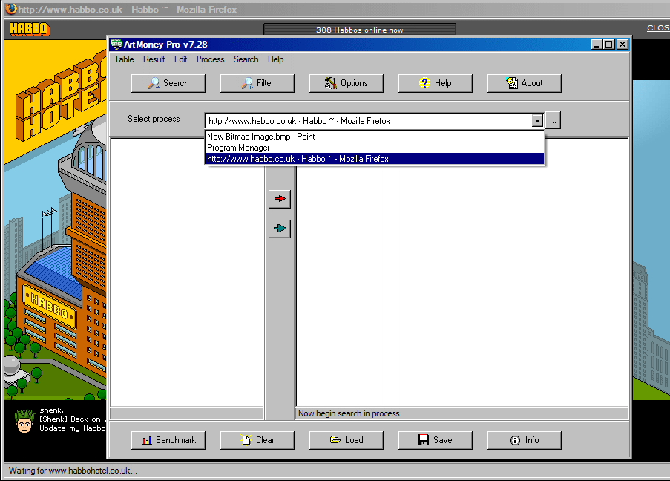Viewport: 670px width, 481px height.
Task: Save the current table
Action: (436, 440)
